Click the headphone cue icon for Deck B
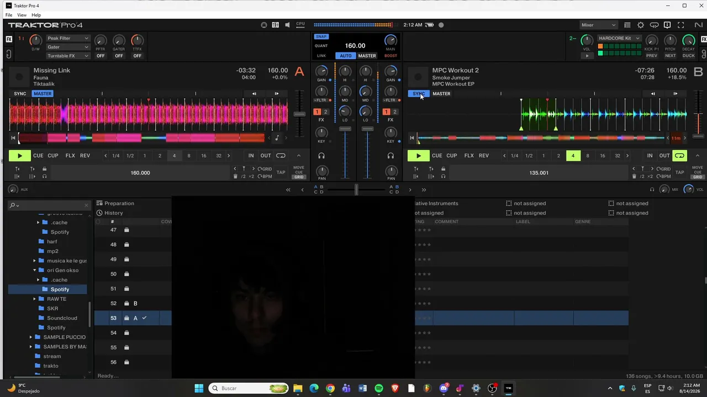The image size is (707, 397). (391, 156)
